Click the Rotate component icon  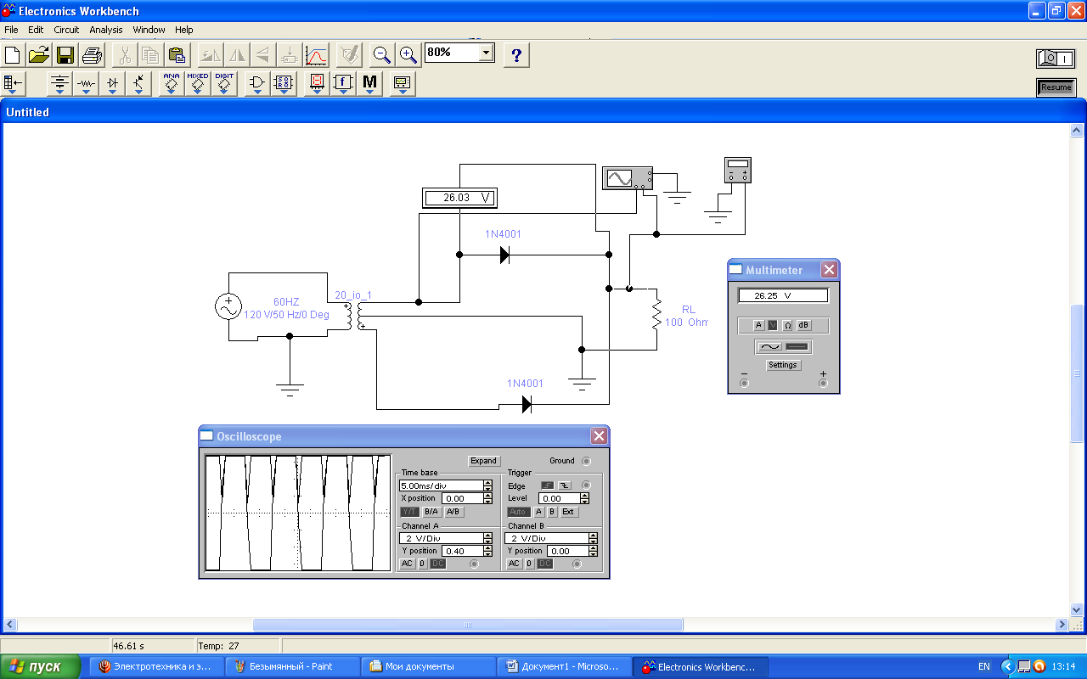tap(210, 55)
